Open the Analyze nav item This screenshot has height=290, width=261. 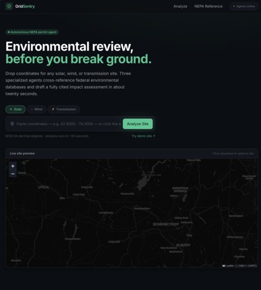(x=180, y=6)
